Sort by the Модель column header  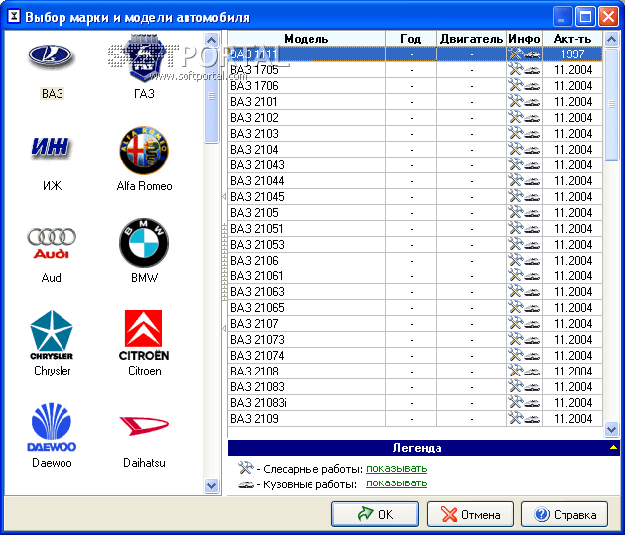(307, 39)
